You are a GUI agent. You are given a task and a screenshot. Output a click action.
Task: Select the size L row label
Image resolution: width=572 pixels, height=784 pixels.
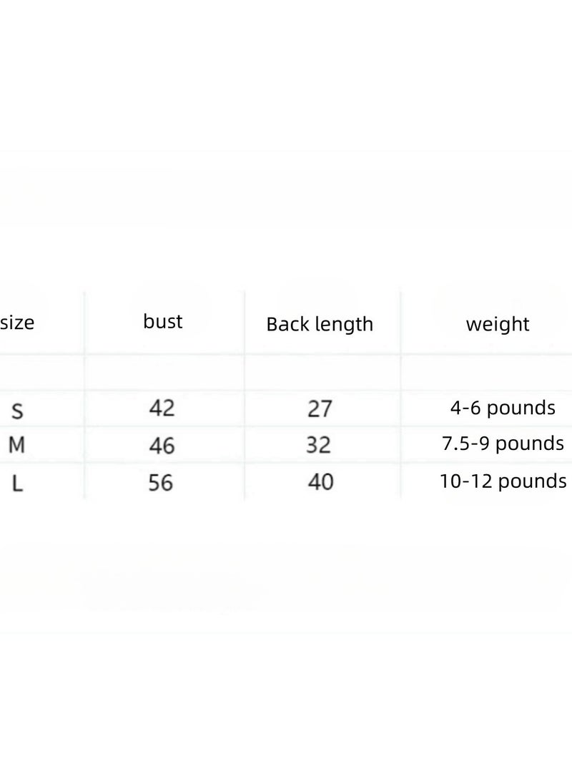tap(17, 484)
